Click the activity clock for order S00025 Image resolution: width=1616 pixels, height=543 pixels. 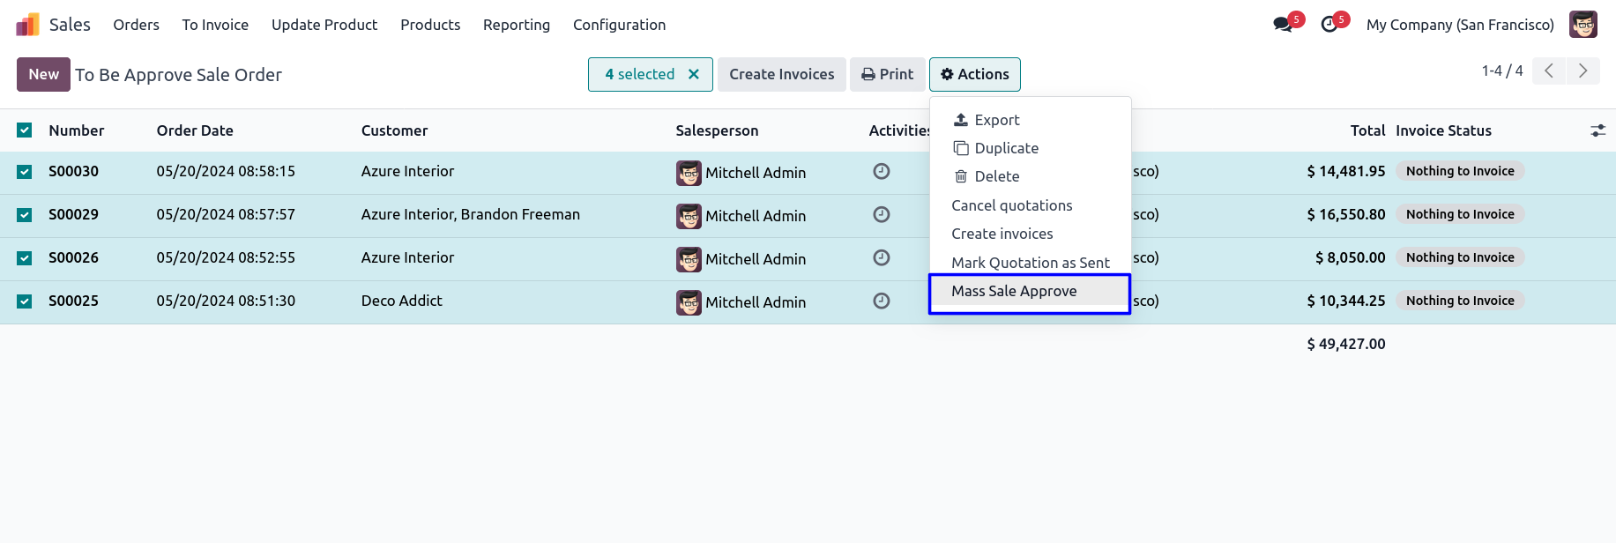(x=881, y=301)
